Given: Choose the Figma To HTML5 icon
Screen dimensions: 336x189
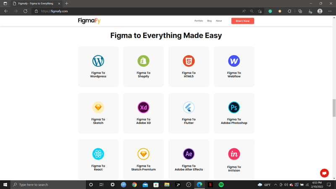Looking at the screenshot, I should (x=189, y=61).
